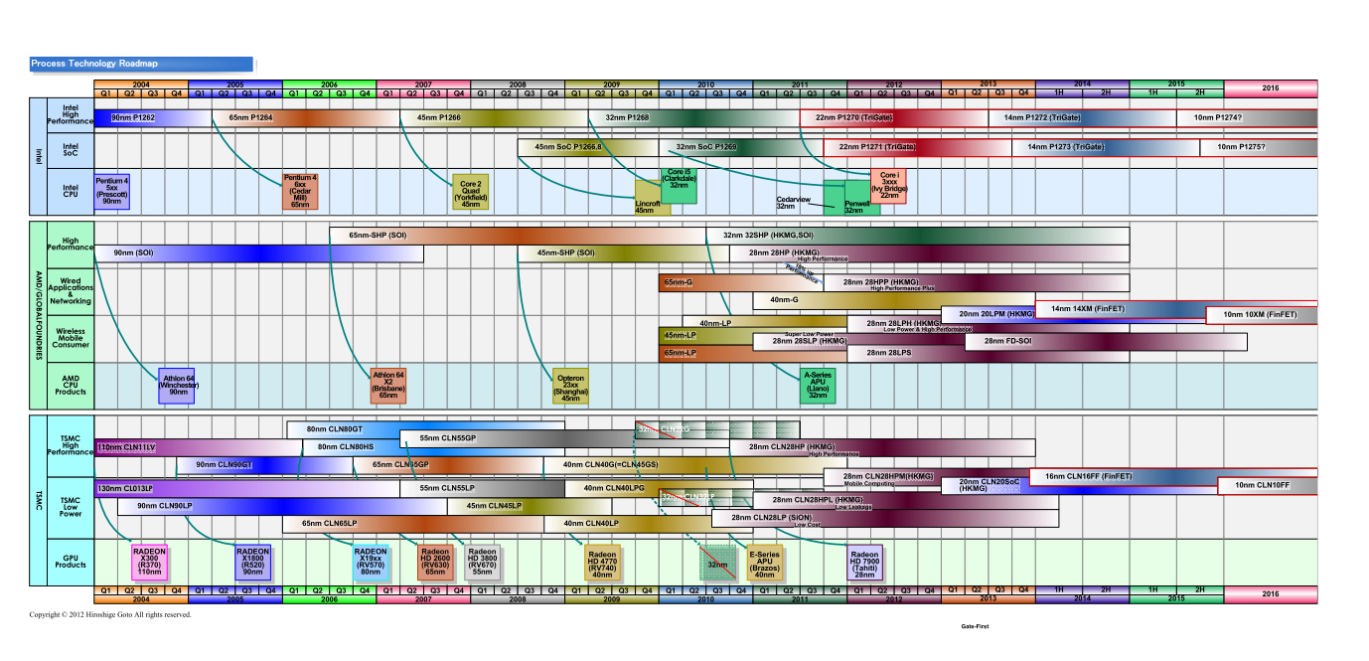The height and width of the screenshot is (661, 1369).
Task: Click the Ivy Bridge 22nm product box
Action: click(x=888, y=186)
